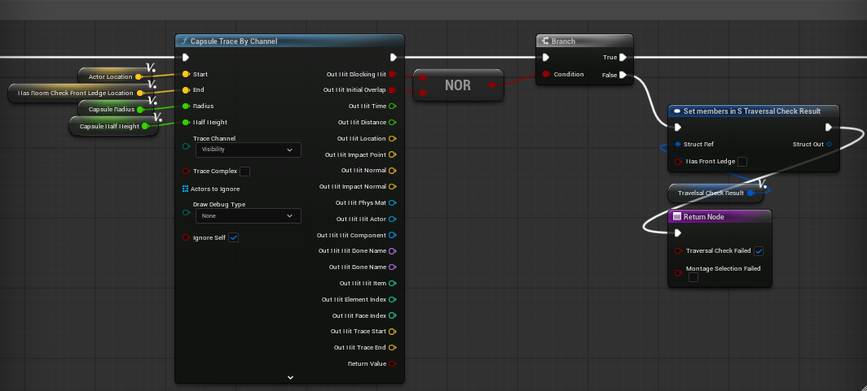
Task: Click the Out Hit Trace End pin
Action: tap(392, 347)
